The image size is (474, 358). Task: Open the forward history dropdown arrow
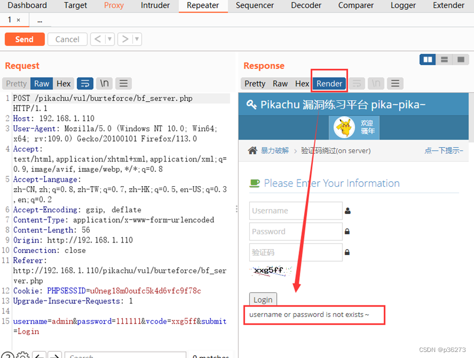coord(137,39)
